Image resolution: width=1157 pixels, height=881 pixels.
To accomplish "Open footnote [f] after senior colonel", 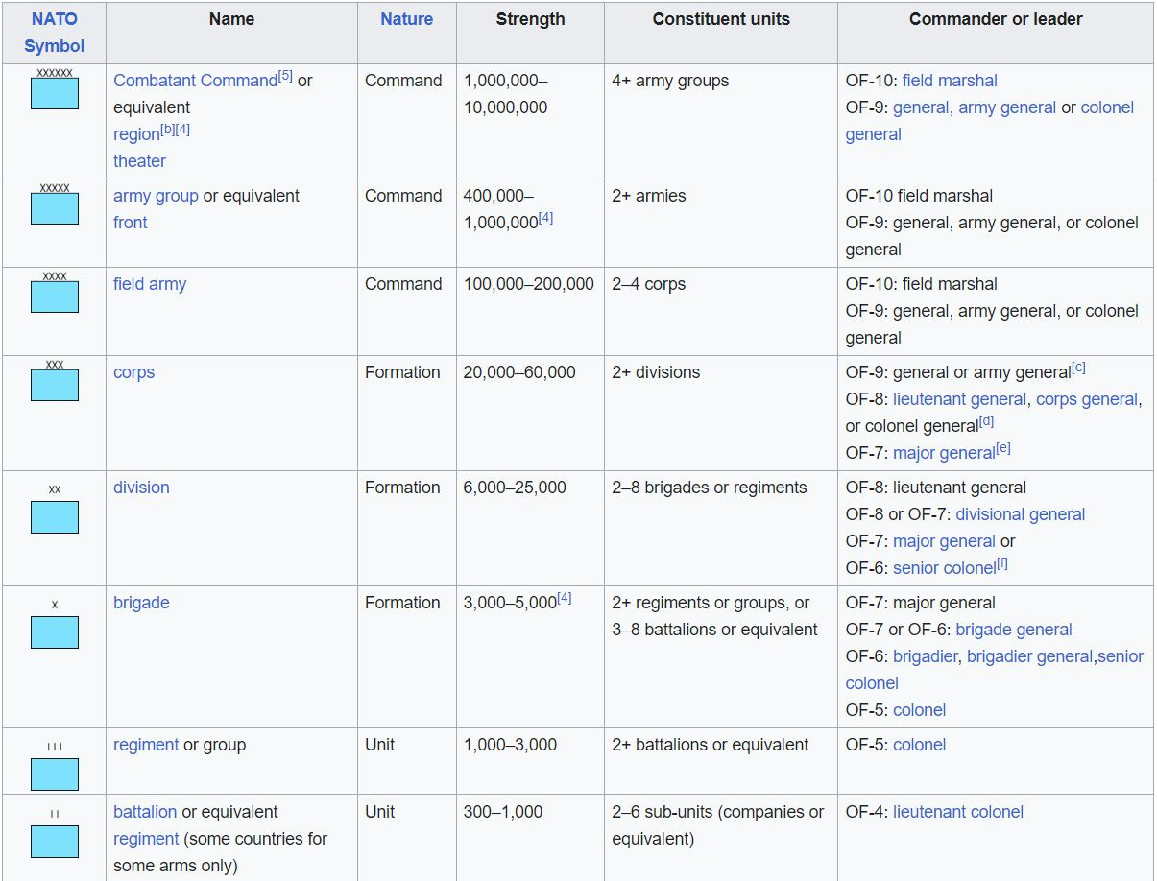I will point(1002,563).
